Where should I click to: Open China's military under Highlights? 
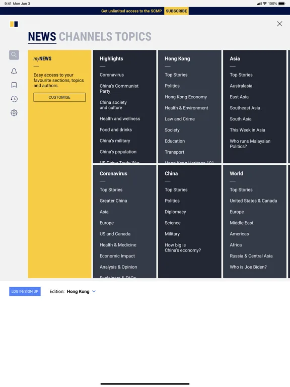coord(115,141)
